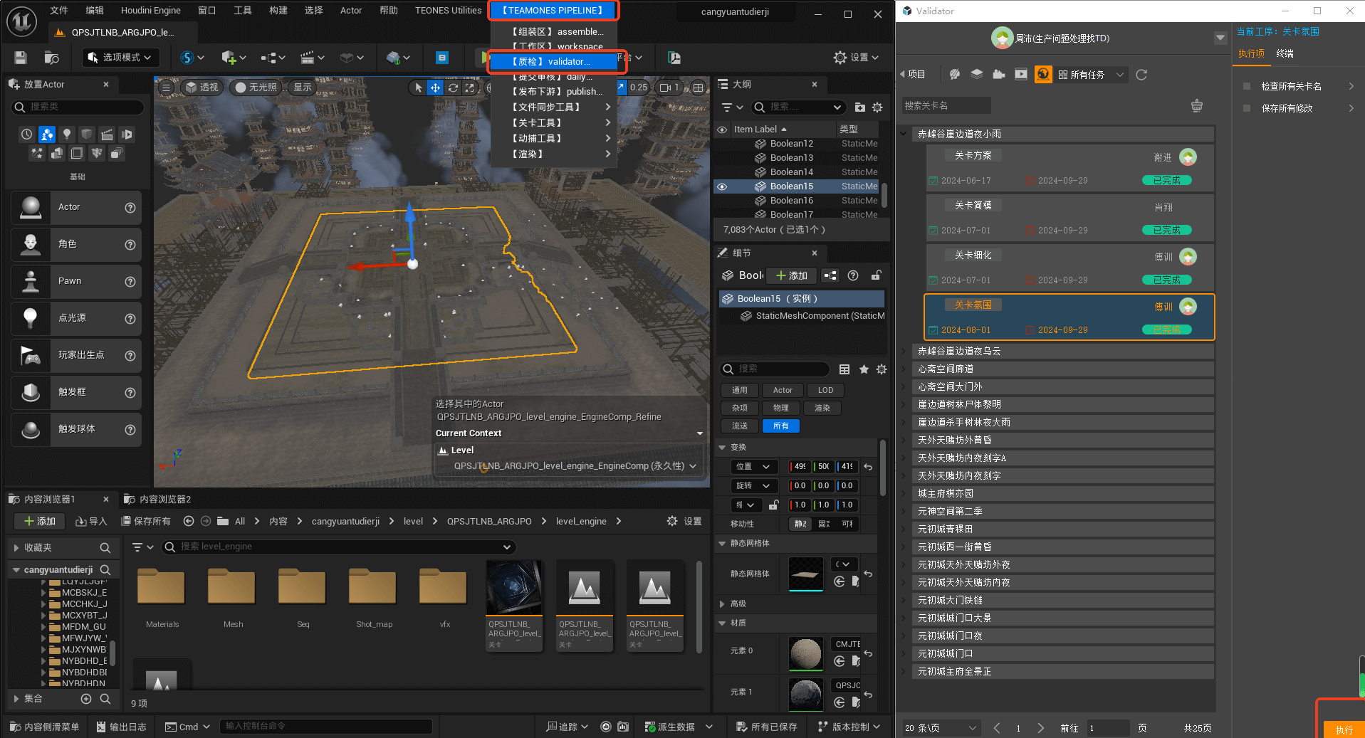Click the save level floppy disk icon
This screenshot has height=738, width=1365.
[x=21, y=58]
